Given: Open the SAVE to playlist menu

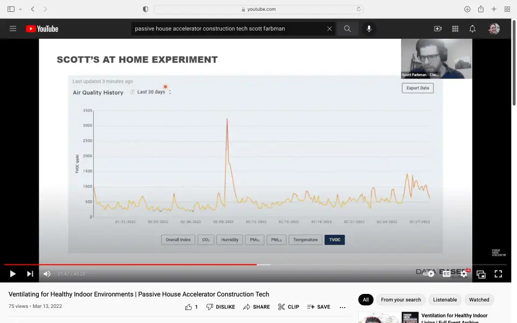Looking at the screenshot, I should pos(319,307).
